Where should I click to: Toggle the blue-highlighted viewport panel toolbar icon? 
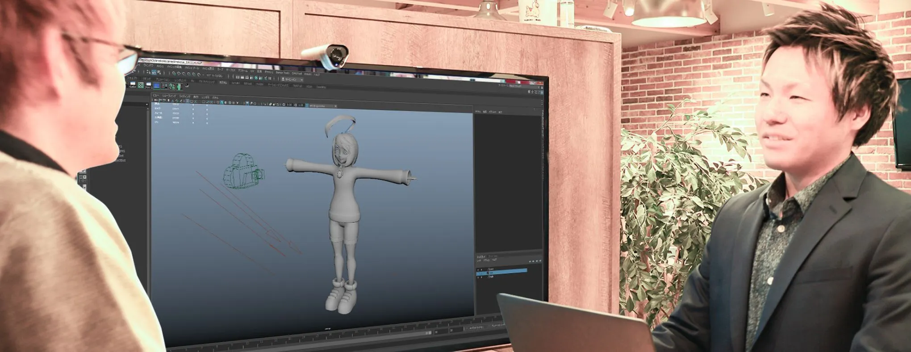pos(247,103)
